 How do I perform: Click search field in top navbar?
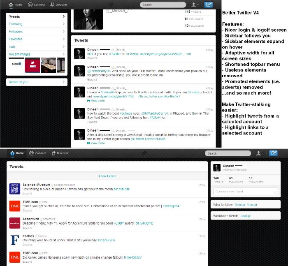click(x=163, y=5)
